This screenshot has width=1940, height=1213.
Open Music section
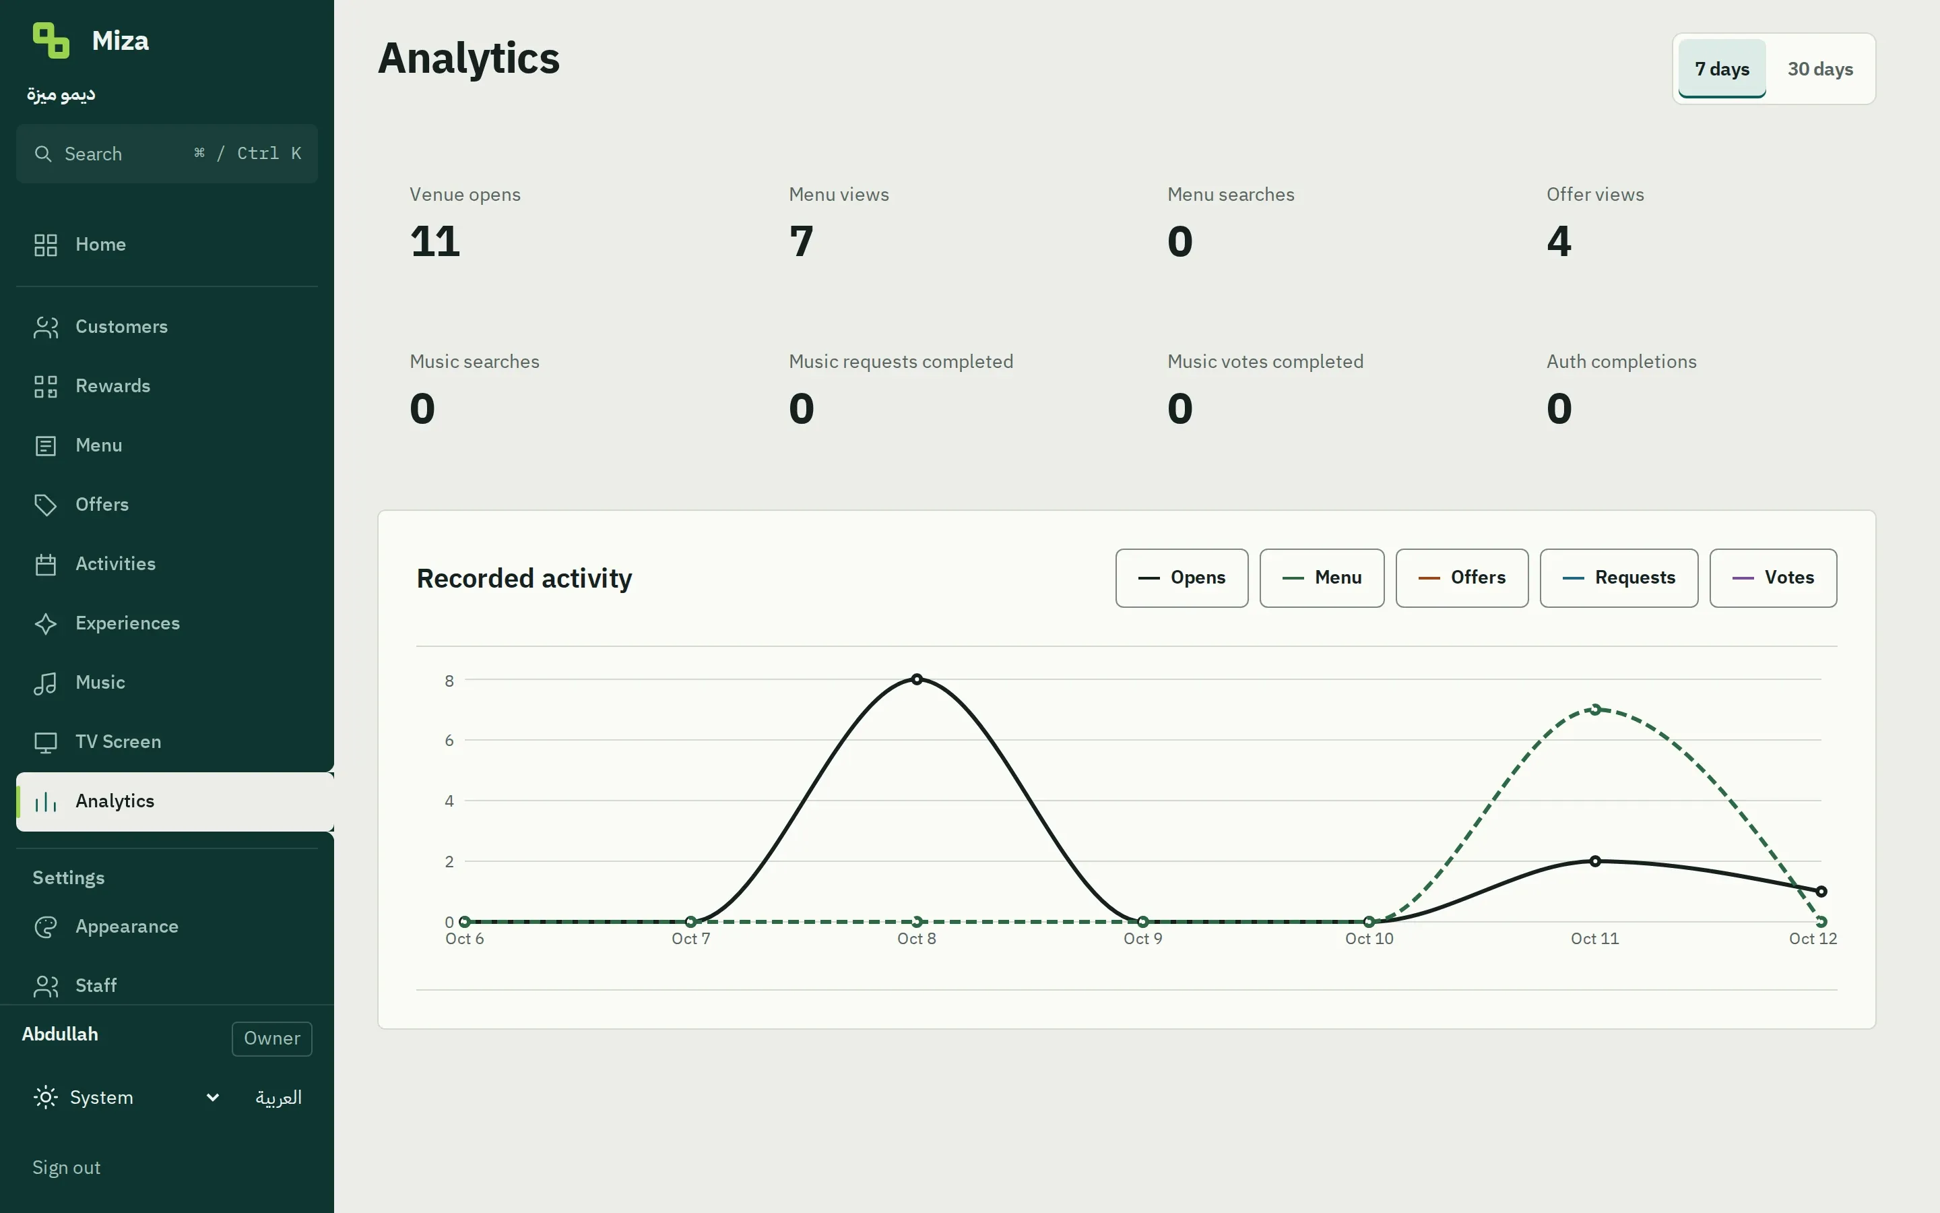point(167,683)
